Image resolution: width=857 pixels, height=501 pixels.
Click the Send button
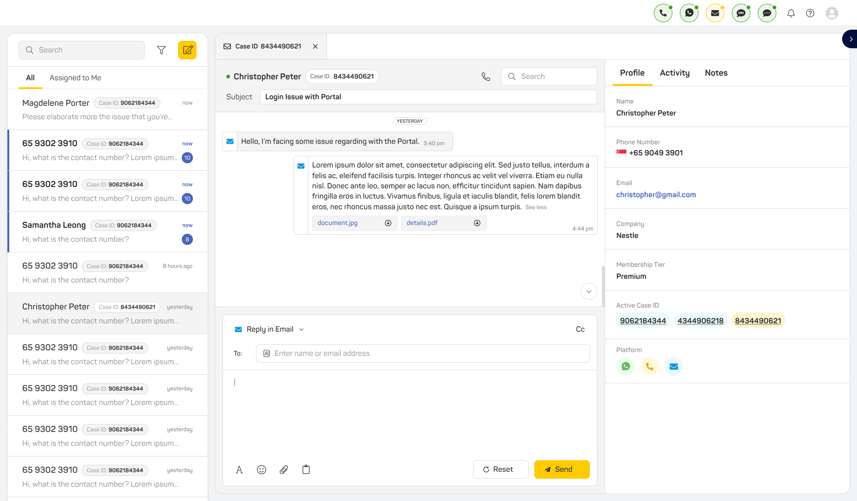[x=562, y=469]
